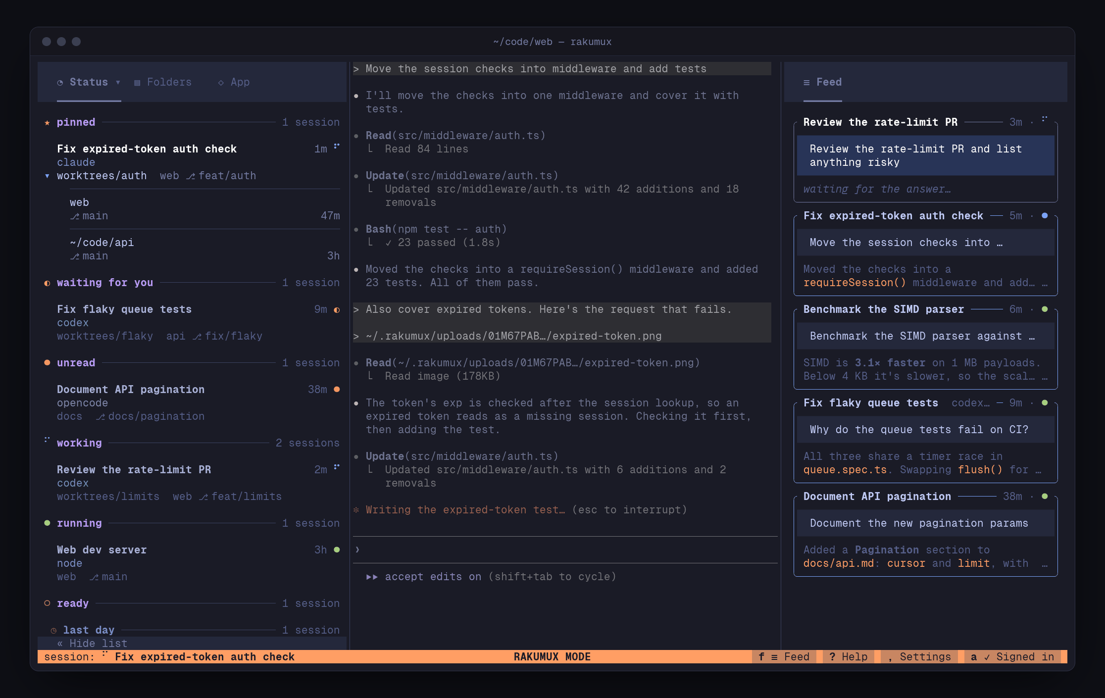
Task: Click Read(src/middleware/auth.ts) tool call
Action: pos(455,136)
